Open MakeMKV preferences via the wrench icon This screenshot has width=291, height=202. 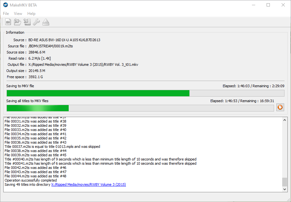[36, 22]
